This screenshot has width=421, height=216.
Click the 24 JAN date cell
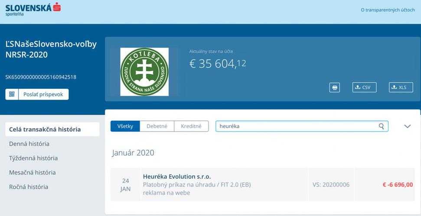pyautogui.click(x=125, y=185)
